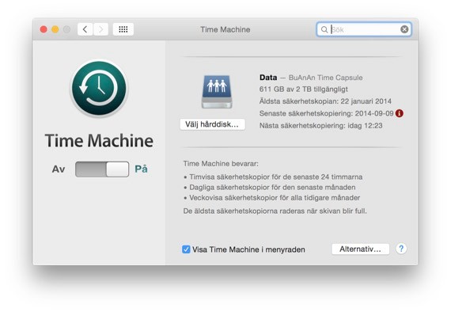Click Nästa säkerhetskopiering: idag 12:23
This screenshot has height=312, width=451.
321,126
